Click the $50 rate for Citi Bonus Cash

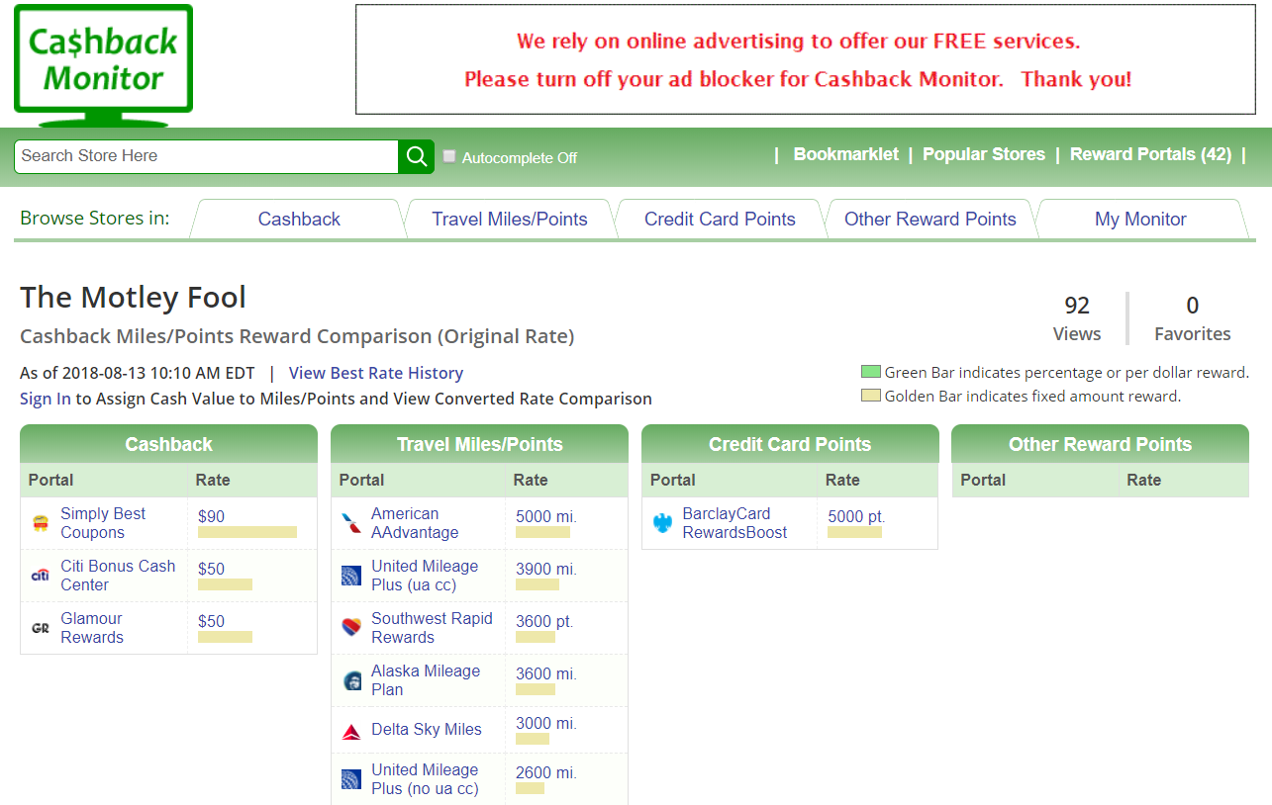click(x=211, y=569)
